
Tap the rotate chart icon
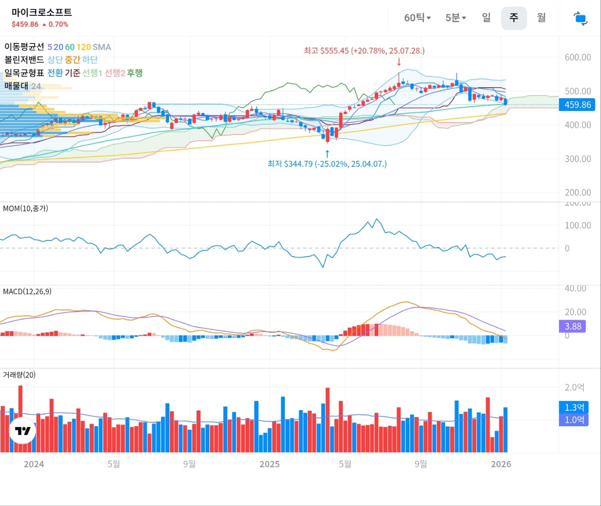[580, 18]
